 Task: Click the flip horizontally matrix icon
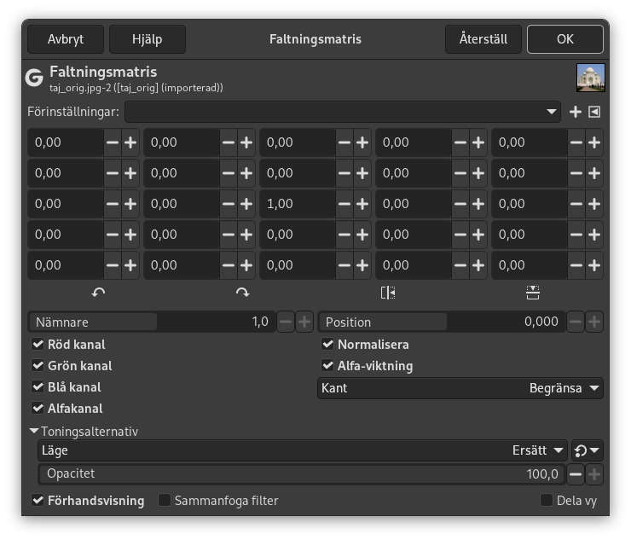click(388, 293)
